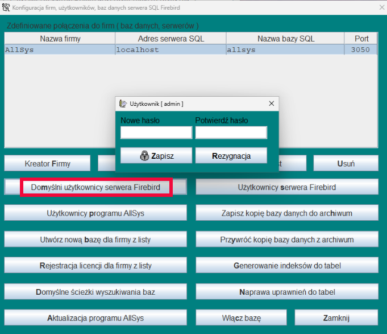Open Użytkownicy programu AllSys

click(x=95, y=213)
